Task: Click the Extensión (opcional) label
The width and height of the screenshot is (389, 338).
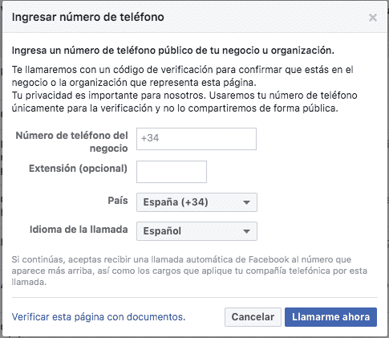Action: click(x=78, y=169)
